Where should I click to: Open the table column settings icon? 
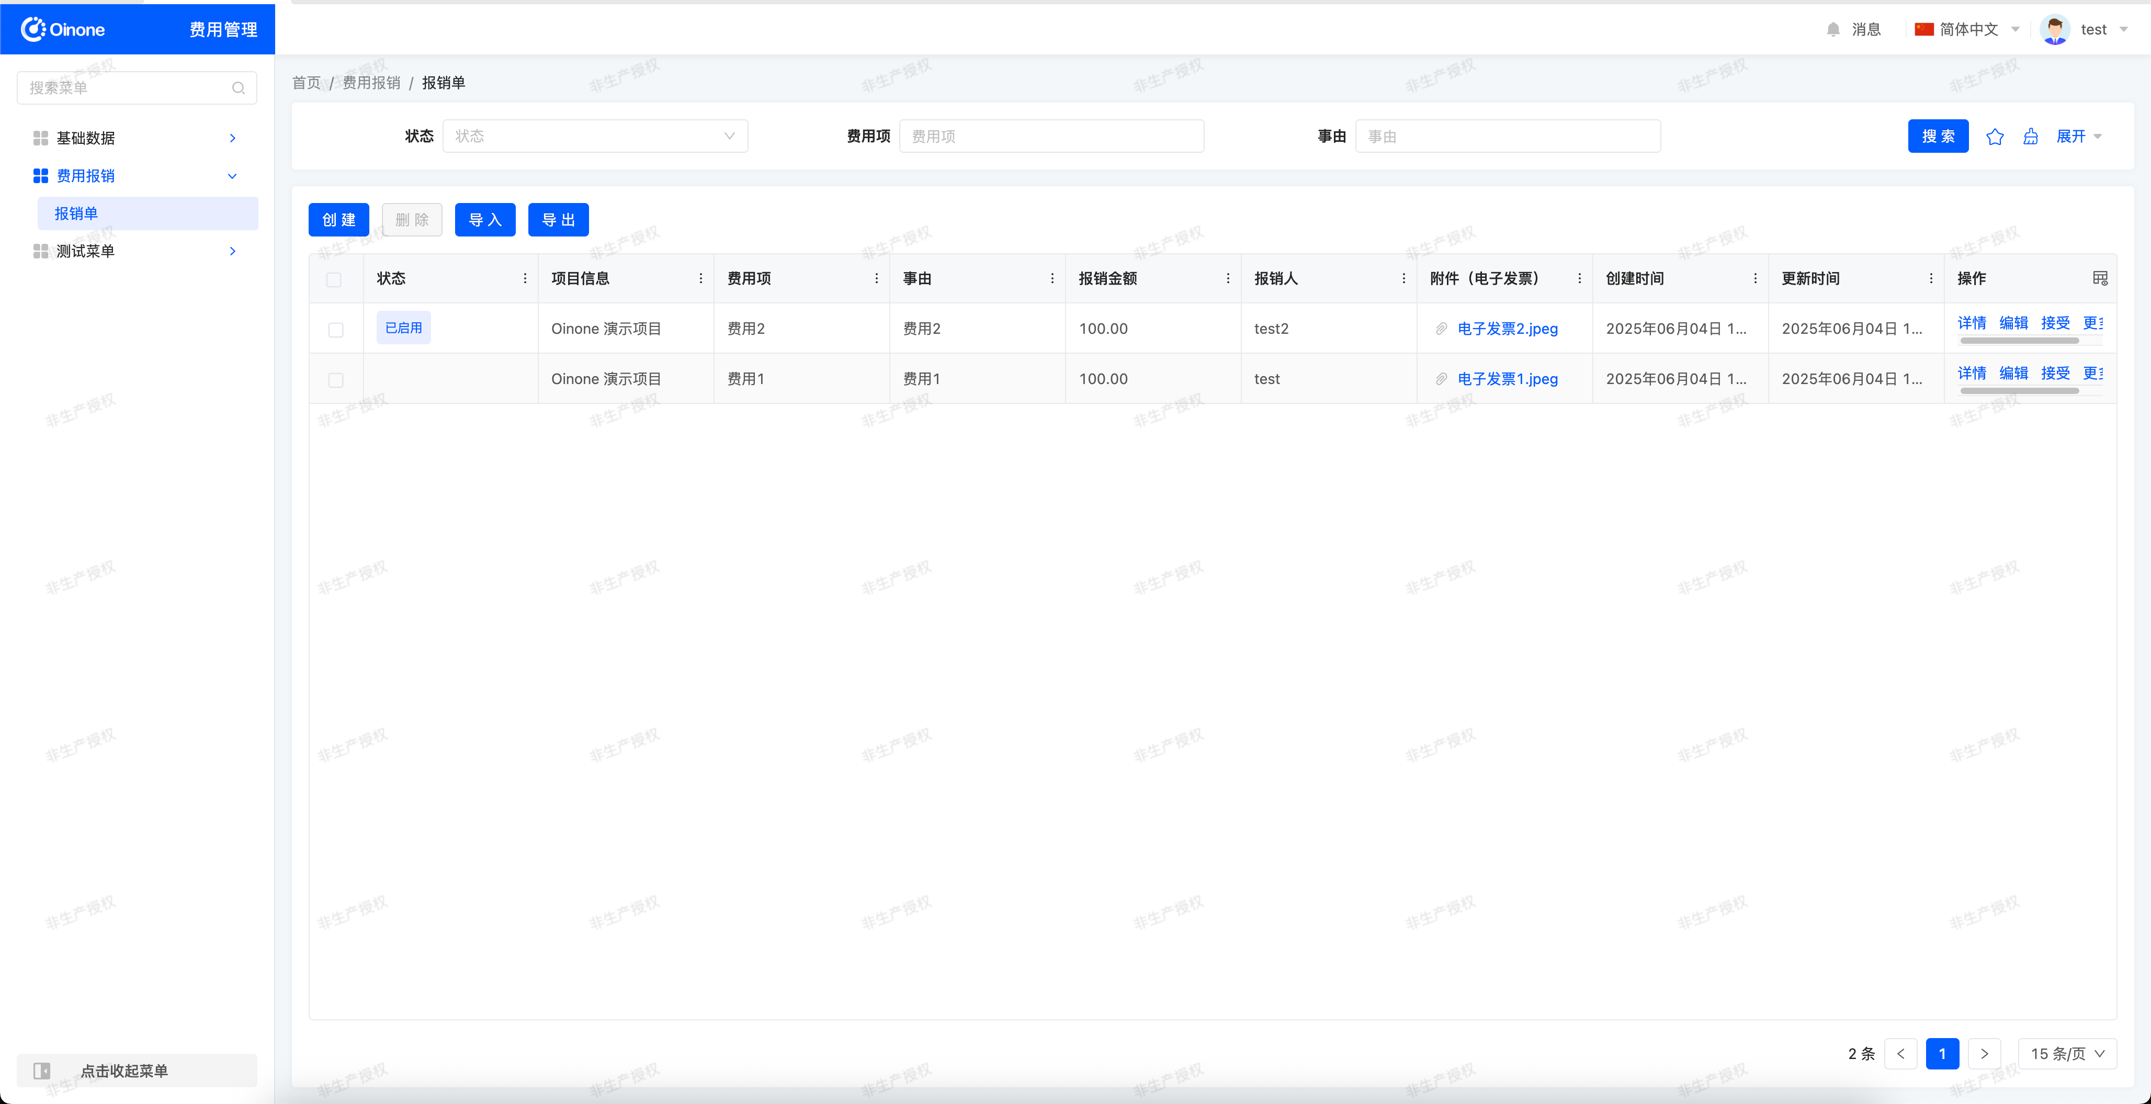(x=2100, y=278)
